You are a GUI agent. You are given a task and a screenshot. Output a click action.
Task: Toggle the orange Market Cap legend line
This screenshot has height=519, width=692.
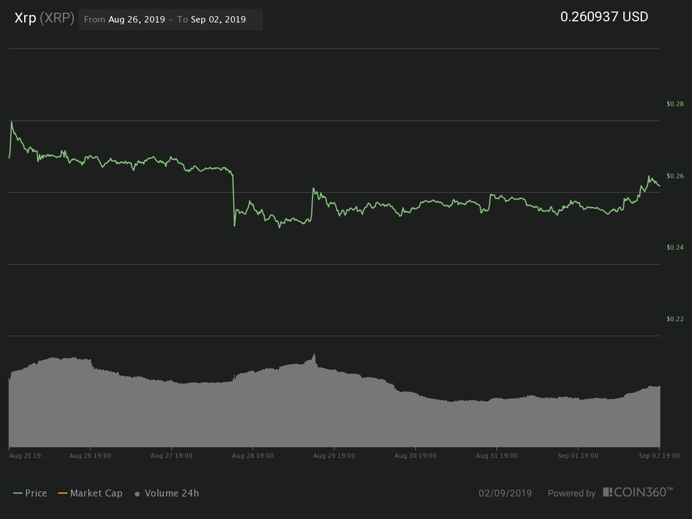pos(63,493)
